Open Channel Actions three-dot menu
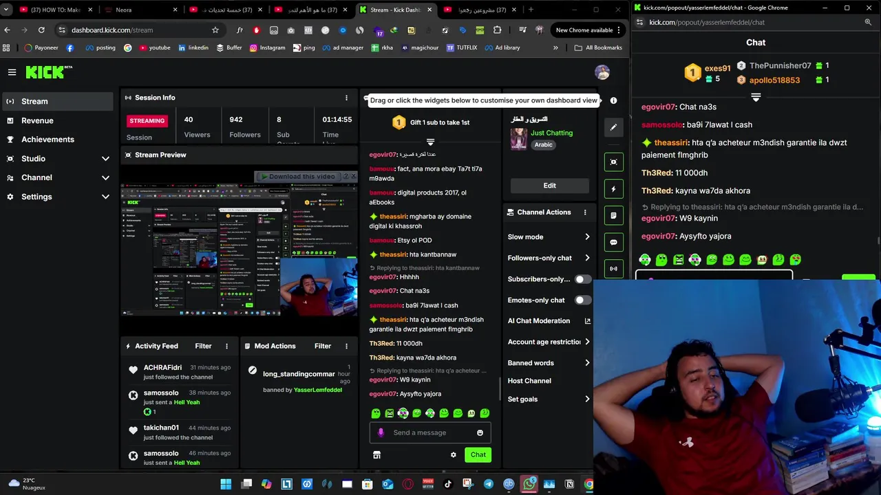Viewport: 881px width, 495px height. click(x=585, y=212)
